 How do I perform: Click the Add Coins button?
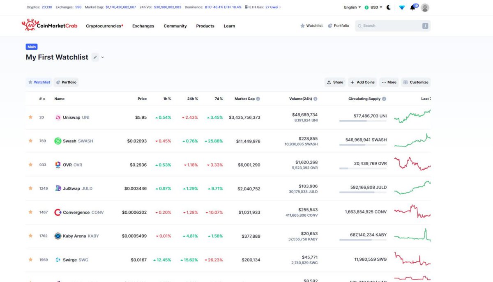[x=362, y=82]
